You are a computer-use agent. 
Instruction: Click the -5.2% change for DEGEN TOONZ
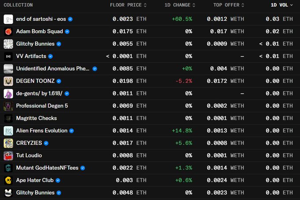coord(184,81)
